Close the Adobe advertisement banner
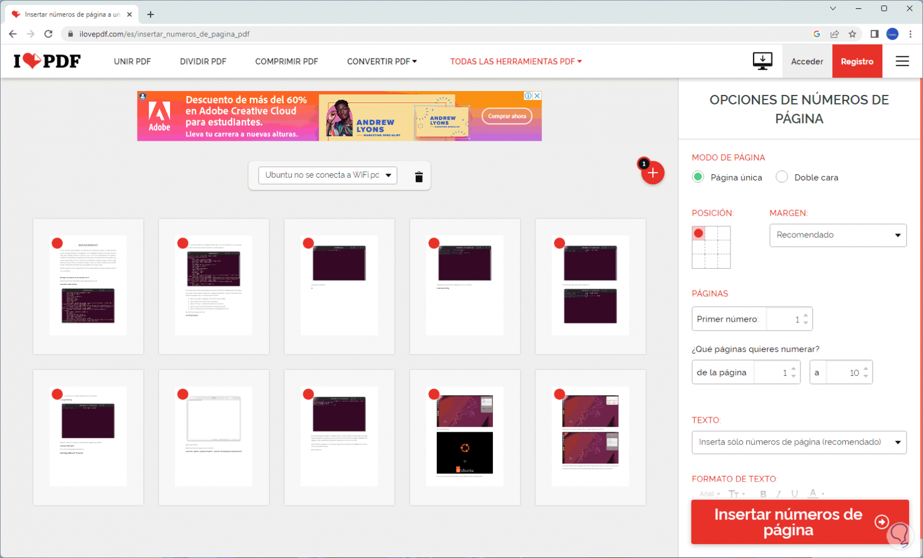Image resolution: width=923 pixels, height=558 pixels. click(x=537, y=96)
